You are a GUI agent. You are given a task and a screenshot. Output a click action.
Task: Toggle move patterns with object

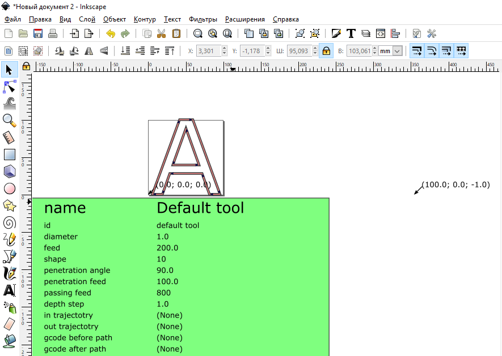click(x=461, y=51)
